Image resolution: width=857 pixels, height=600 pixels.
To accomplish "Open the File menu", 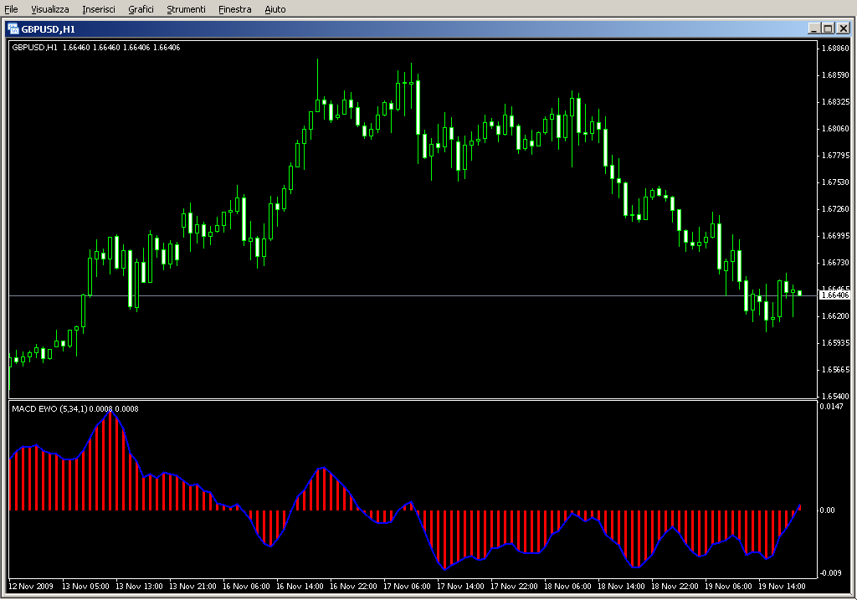I will 12,9.
